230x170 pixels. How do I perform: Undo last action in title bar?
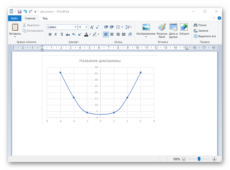pos(25,12)
